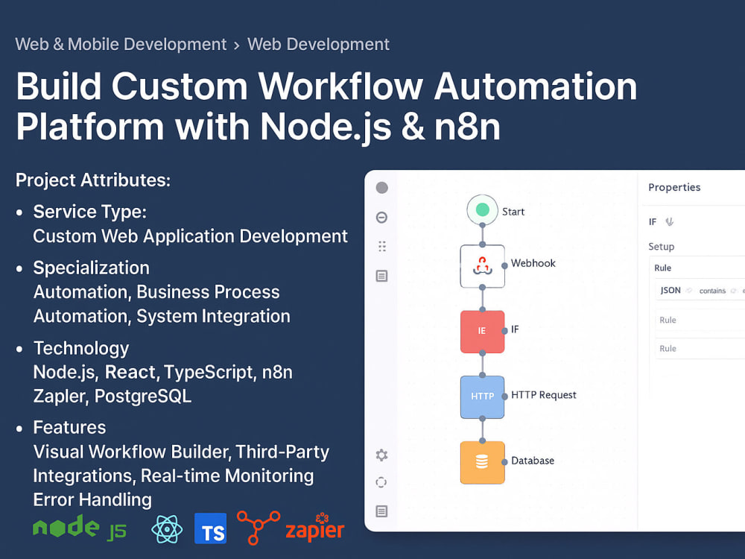Click the zoom-out minus circle icon in sidebar
The image size is (745, 559).
click(381, 218)
